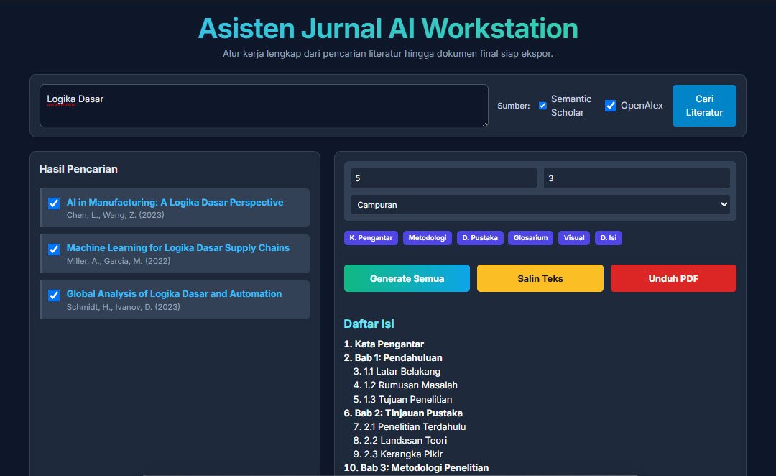Select the K. Pengantar tab
The image size is (776, 476).
tap(371, 238)
